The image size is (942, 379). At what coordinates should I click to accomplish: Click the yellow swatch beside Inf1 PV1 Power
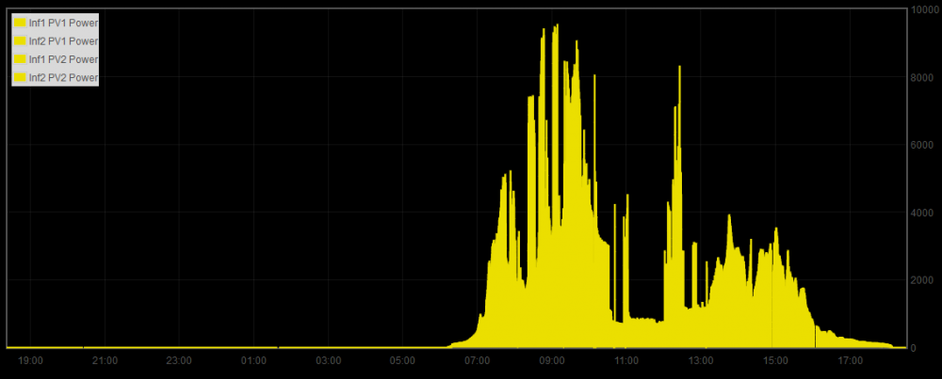(20, 23)
